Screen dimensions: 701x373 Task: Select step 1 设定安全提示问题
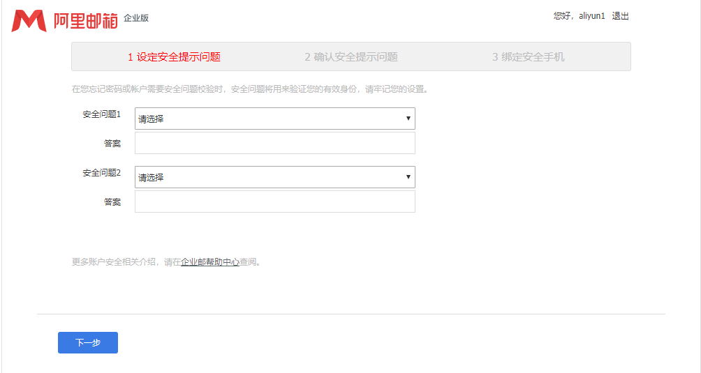(174, 57)
